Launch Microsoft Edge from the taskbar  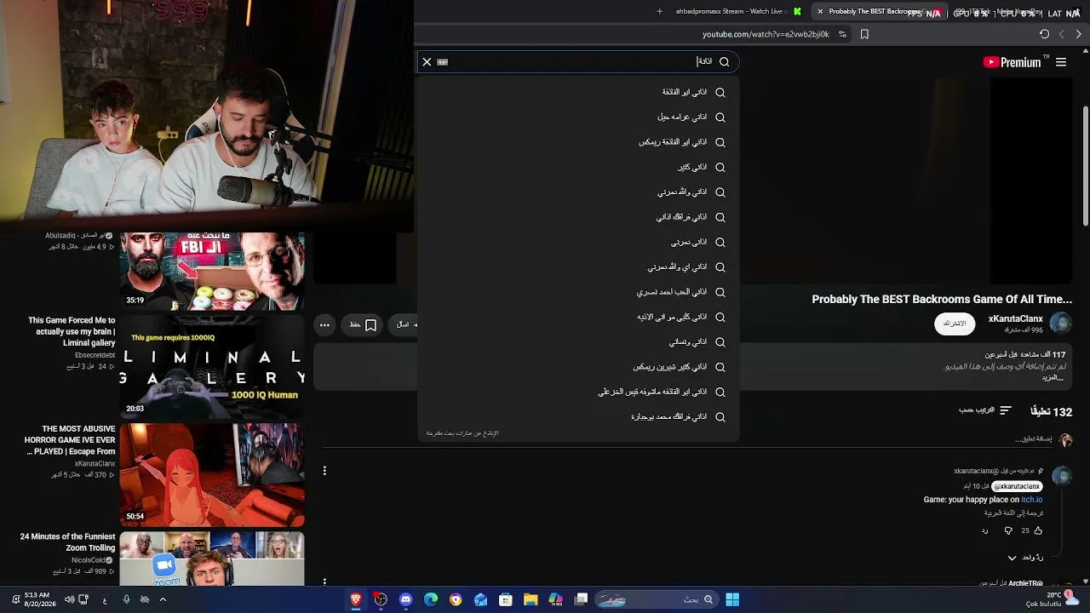click(431, 599)
